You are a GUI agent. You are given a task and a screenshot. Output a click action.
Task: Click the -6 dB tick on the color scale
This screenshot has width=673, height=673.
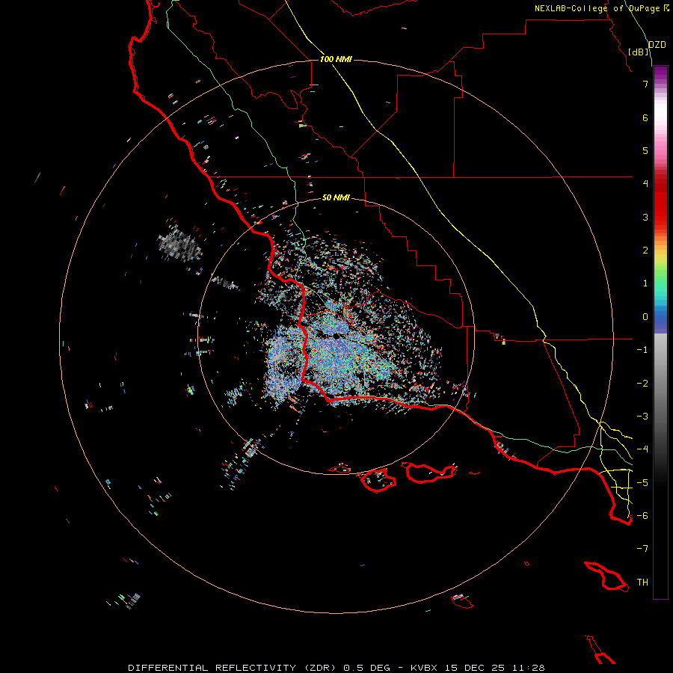[642, 515]
